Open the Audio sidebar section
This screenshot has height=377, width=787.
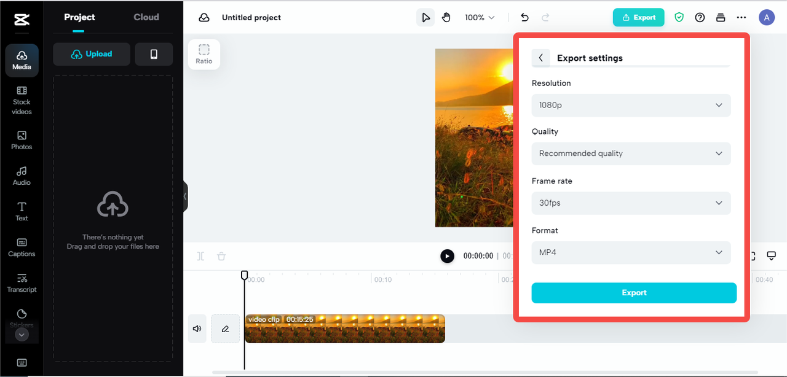pyautogui.click(x=22, y=176)
